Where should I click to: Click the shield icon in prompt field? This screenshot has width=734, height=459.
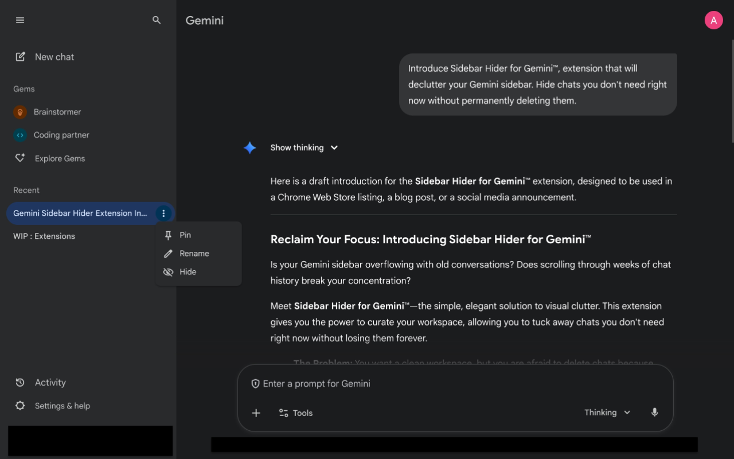tap(256, 384)
